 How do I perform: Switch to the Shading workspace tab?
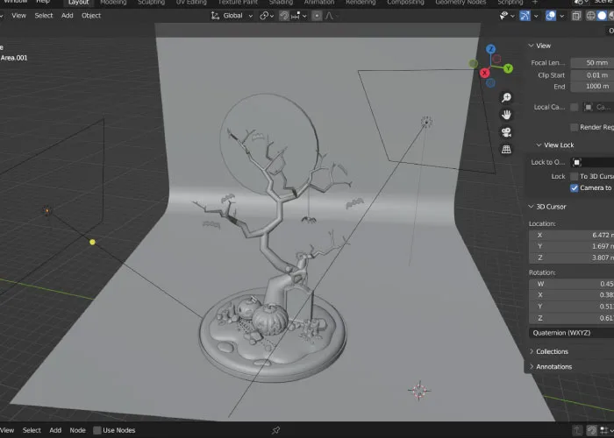click(x=281, y=3)
